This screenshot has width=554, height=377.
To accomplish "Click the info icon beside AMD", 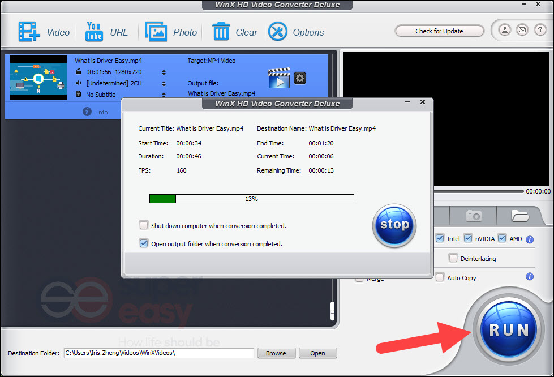I will 530,239.
